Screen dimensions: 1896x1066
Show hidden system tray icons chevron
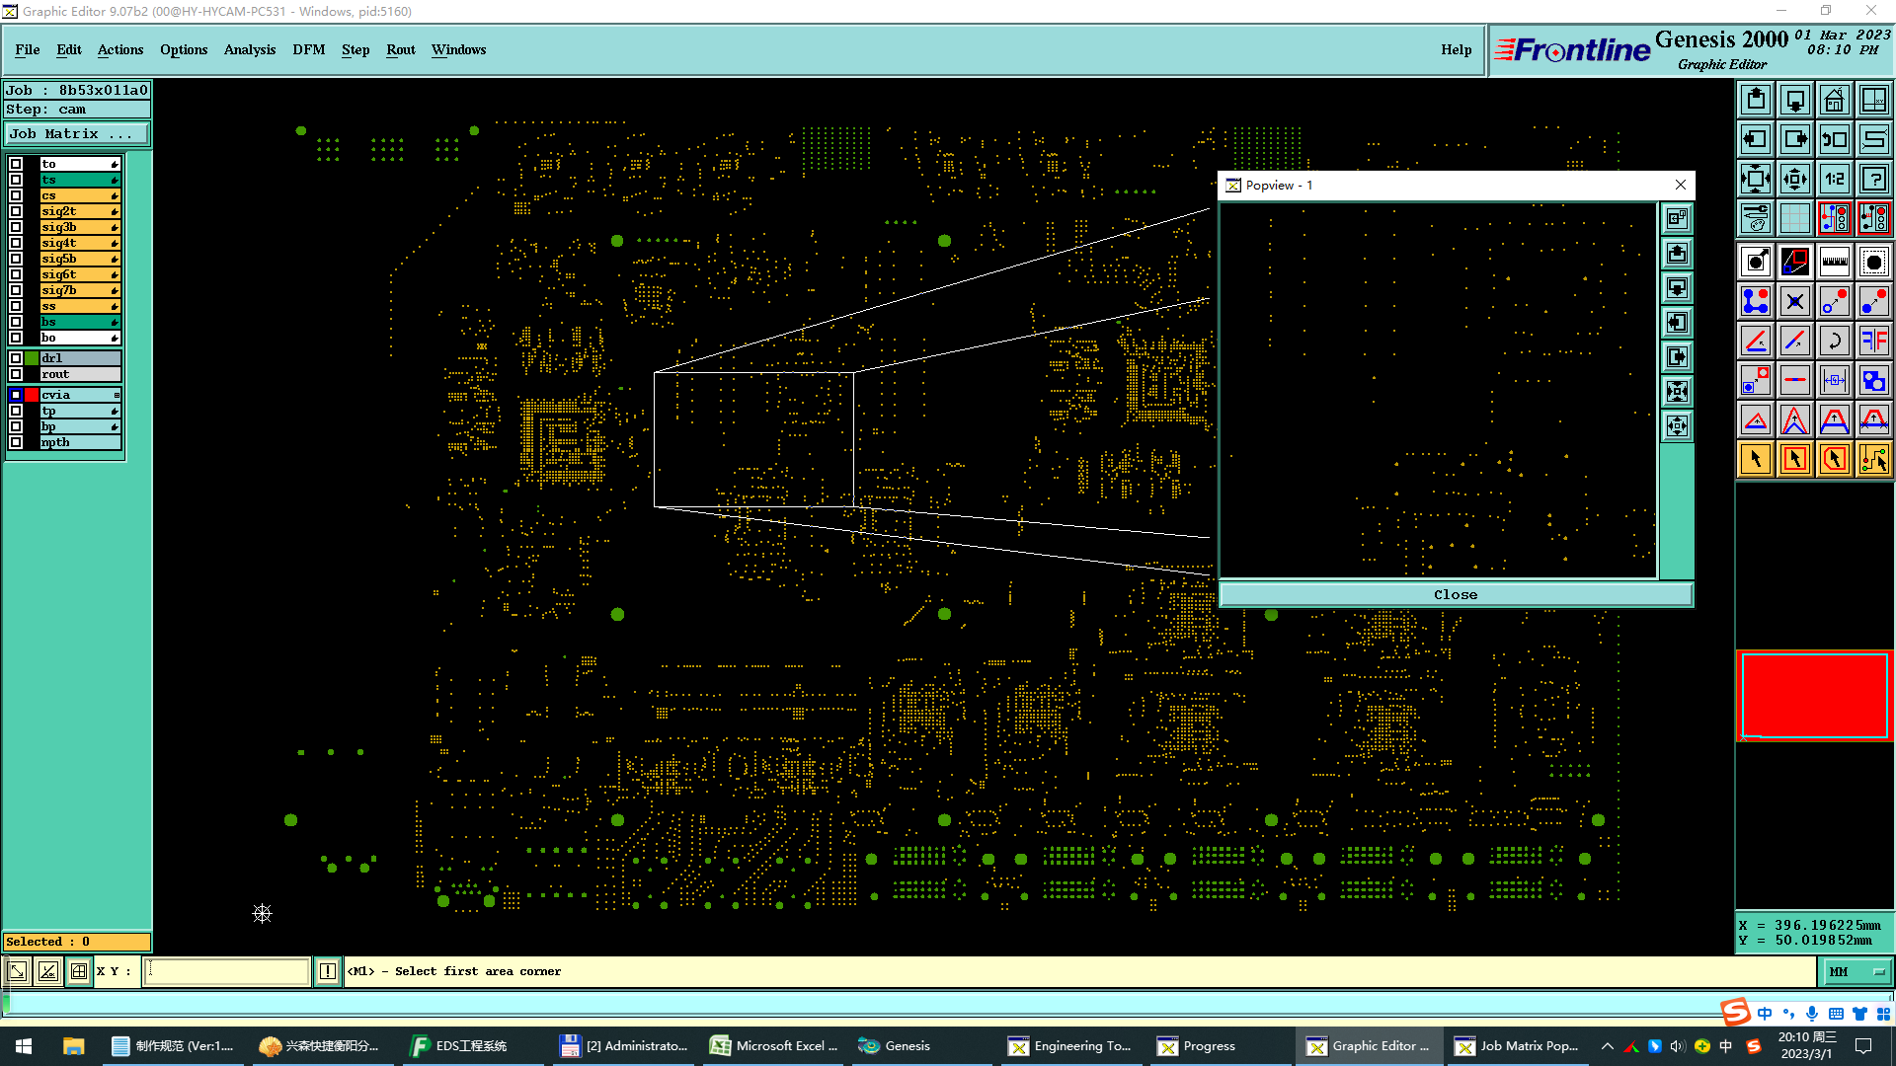tap(1607, 1046)
